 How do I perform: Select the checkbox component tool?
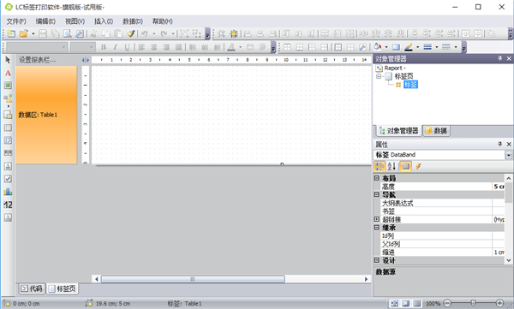[8, 179]
